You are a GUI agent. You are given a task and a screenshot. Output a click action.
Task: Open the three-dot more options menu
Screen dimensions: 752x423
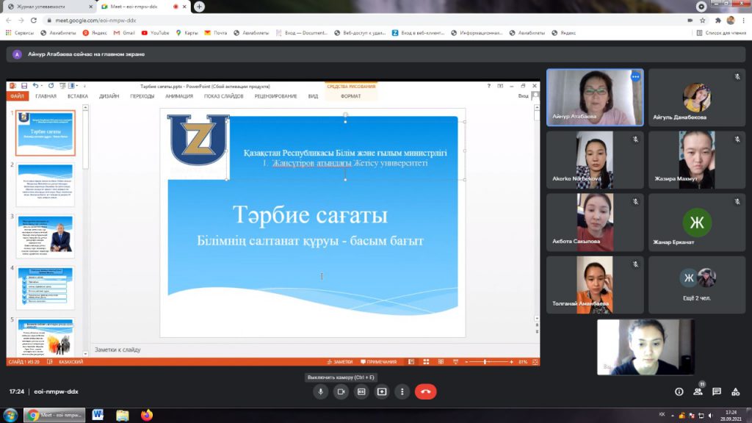[402, 391]
